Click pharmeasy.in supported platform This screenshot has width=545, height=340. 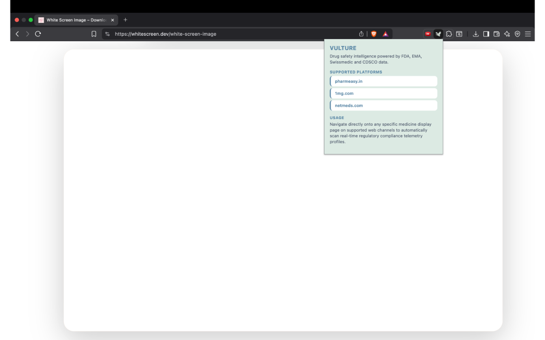(384, 81)
